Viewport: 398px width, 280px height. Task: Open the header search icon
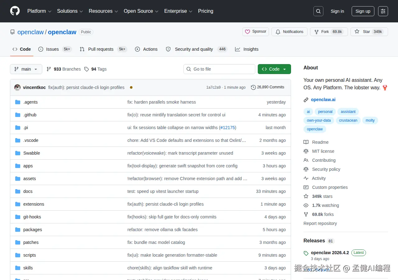point(318,11)
